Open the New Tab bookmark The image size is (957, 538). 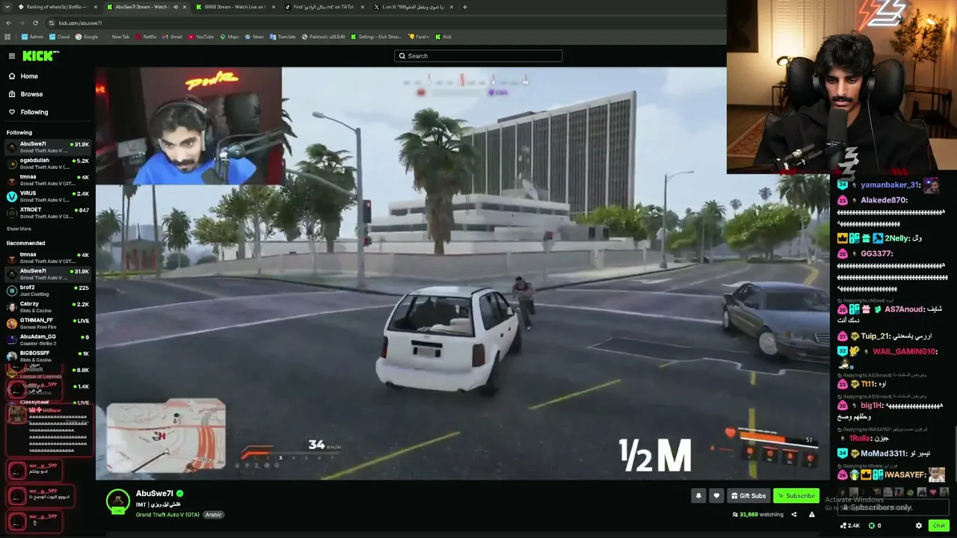[x=120, y=37]
